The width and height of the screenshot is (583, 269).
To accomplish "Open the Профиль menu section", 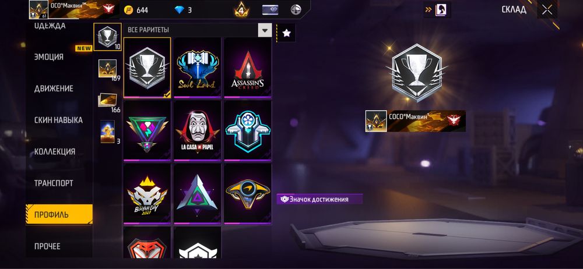I will 59,214.
